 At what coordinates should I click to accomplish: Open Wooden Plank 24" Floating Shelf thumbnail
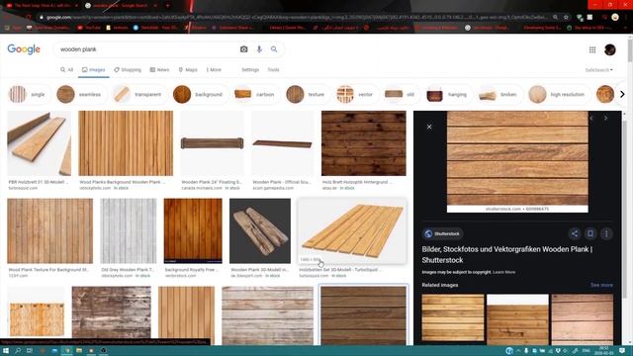[213, 143]
